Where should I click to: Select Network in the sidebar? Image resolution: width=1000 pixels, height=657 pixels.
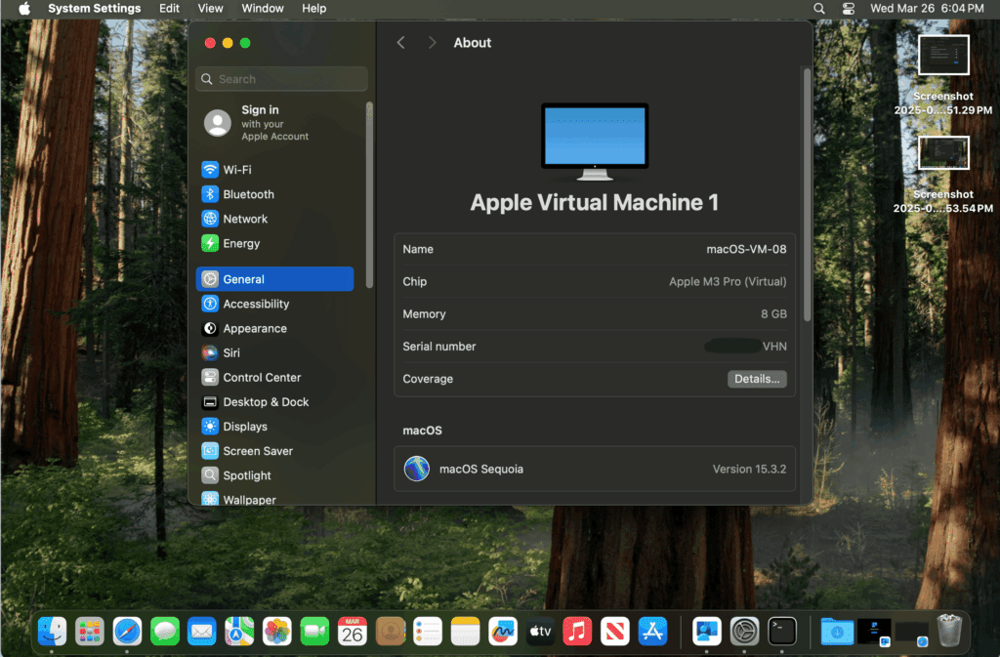click(x=246, y=218)
